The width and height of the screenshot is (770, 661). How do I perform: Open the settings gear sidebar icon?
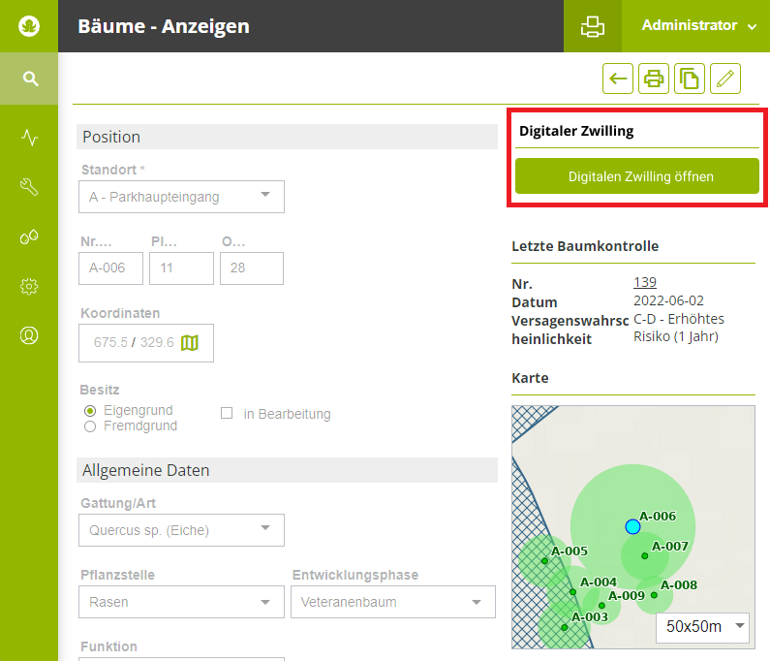[29, 286]
